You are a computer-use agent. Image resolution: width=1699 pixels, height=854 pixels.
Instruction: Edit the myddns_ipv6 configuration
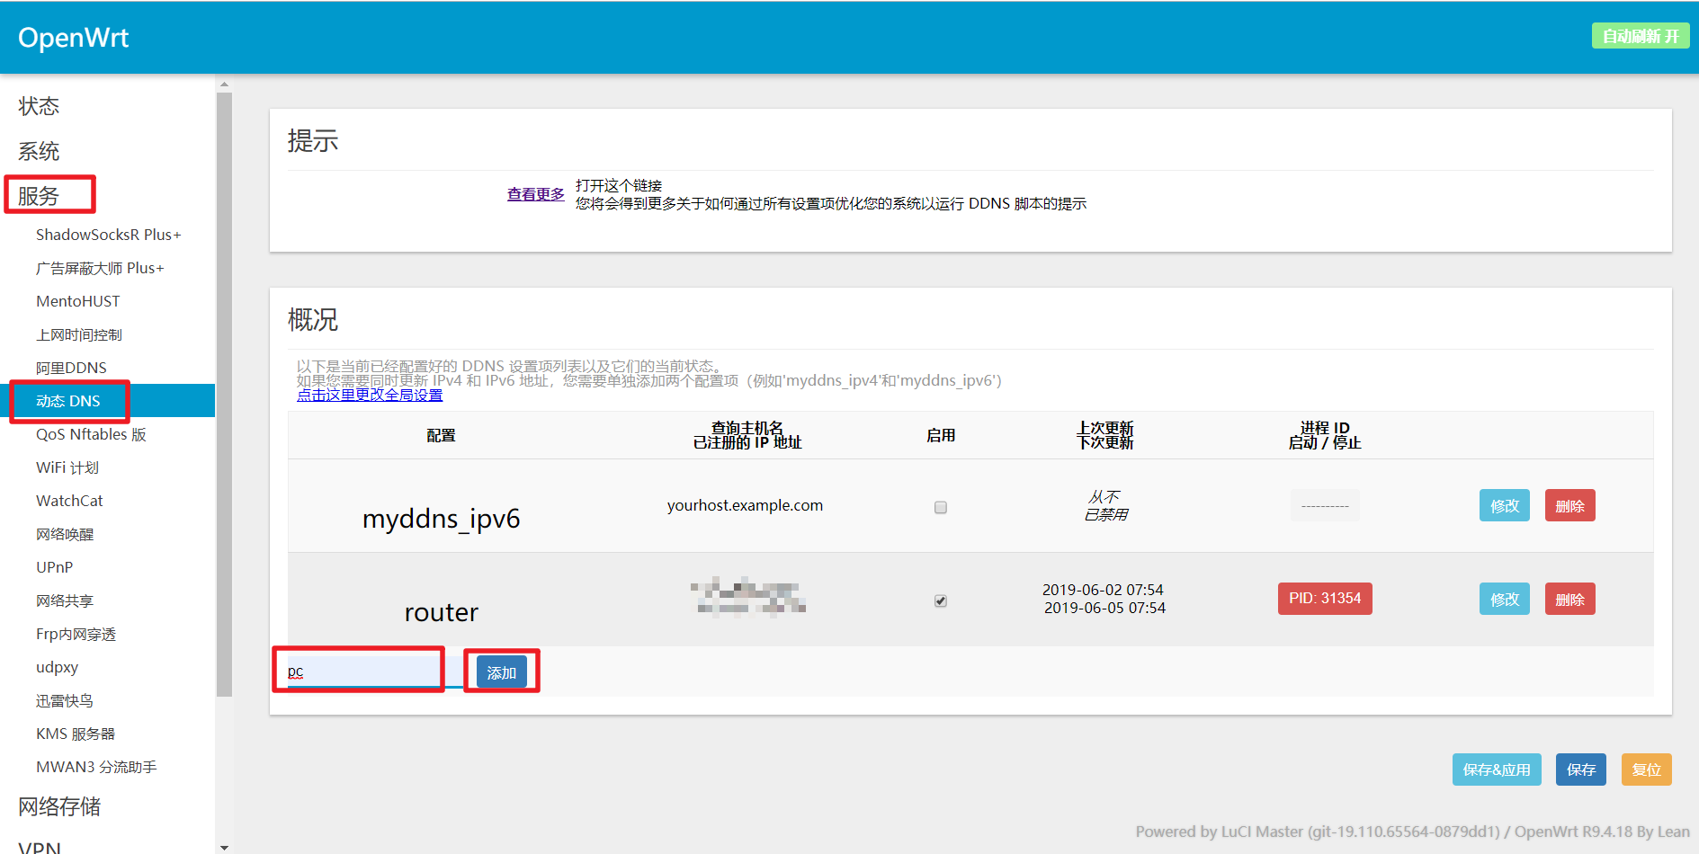coord(1504,506)
